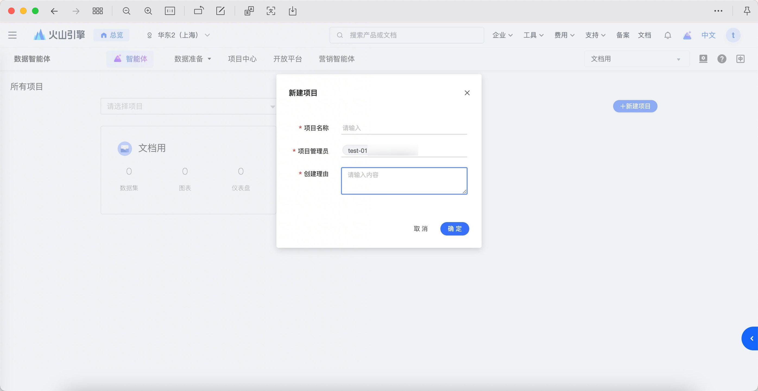This screenshot has width=758, height=391.
Task: Rotate the image with toolbar icon
Action: [199, 11]
